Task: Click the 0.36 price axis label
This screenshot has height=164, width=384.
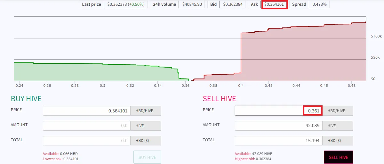Action: click(x=186, y=86)
